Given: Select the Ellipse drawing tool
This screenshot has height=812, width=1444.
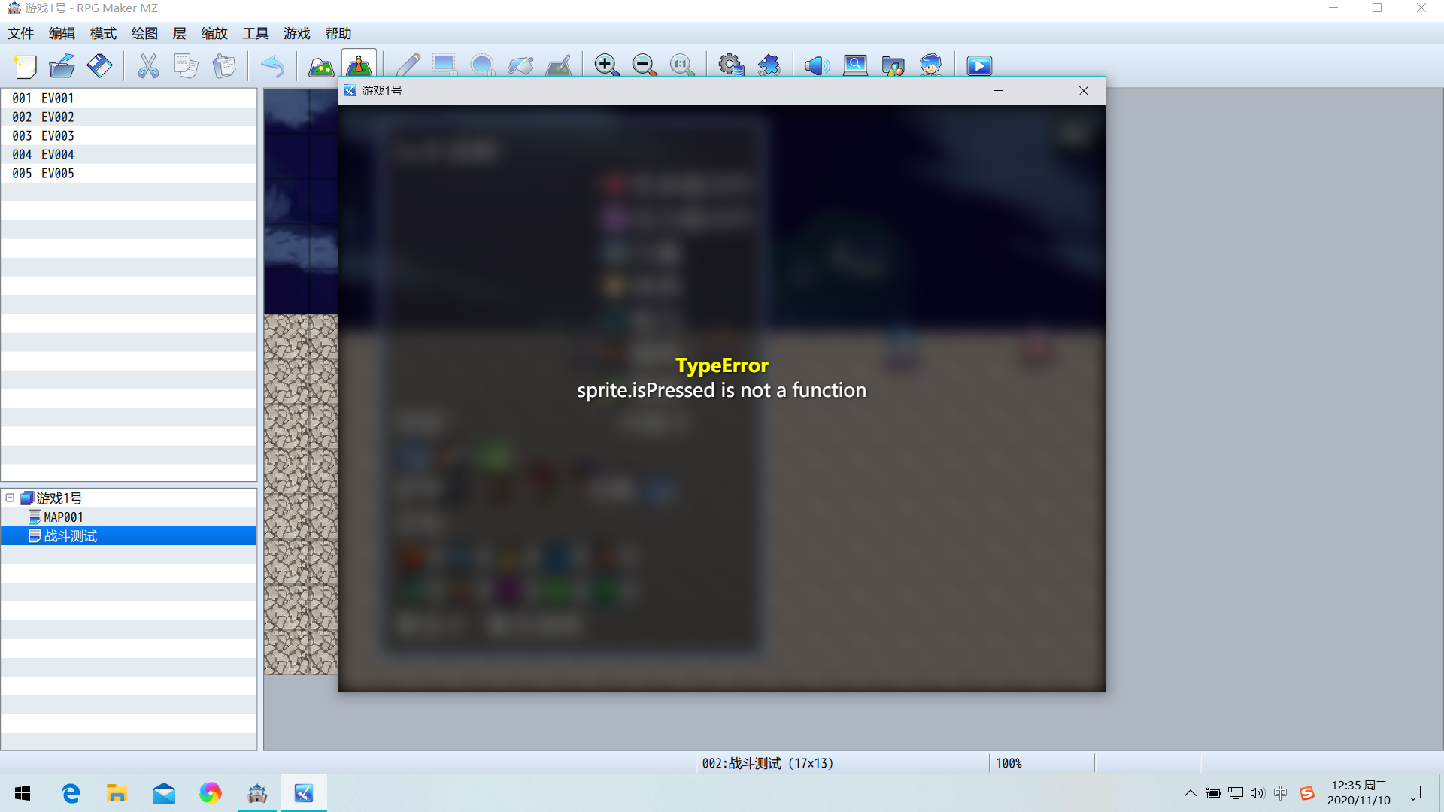Looking at the screenshot, I should (483, 66).
